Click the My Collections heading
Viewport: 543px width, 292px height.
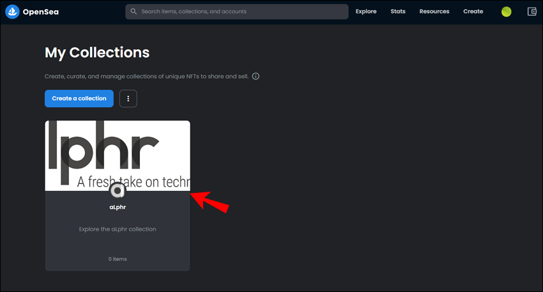(97, 52)
